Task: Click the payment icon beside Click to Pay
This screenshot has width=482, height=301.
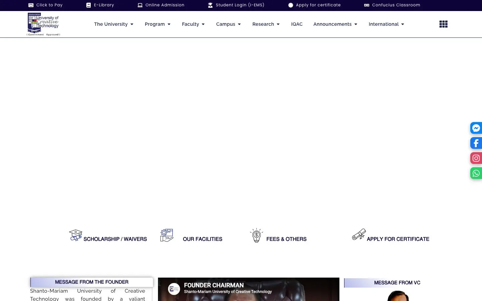Action: click(x=31, y=5)
